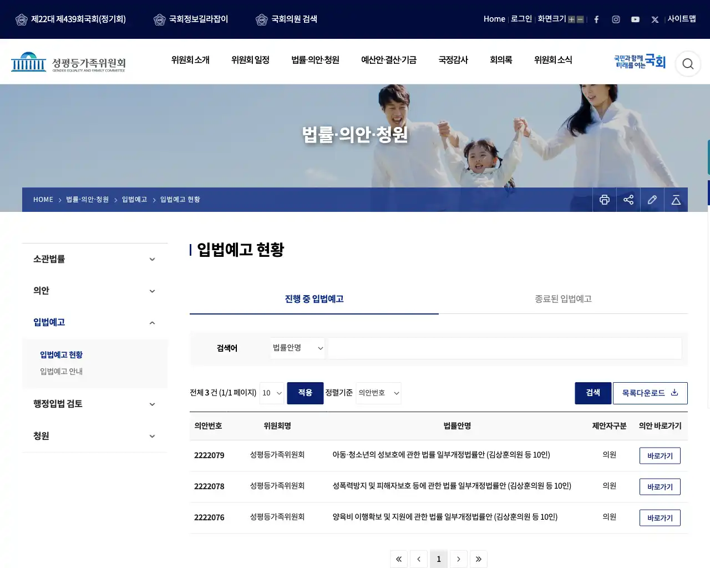The image size is (710, 568).
Task: Click the share icon in breadcrumb bar
Action: (628, 200)
